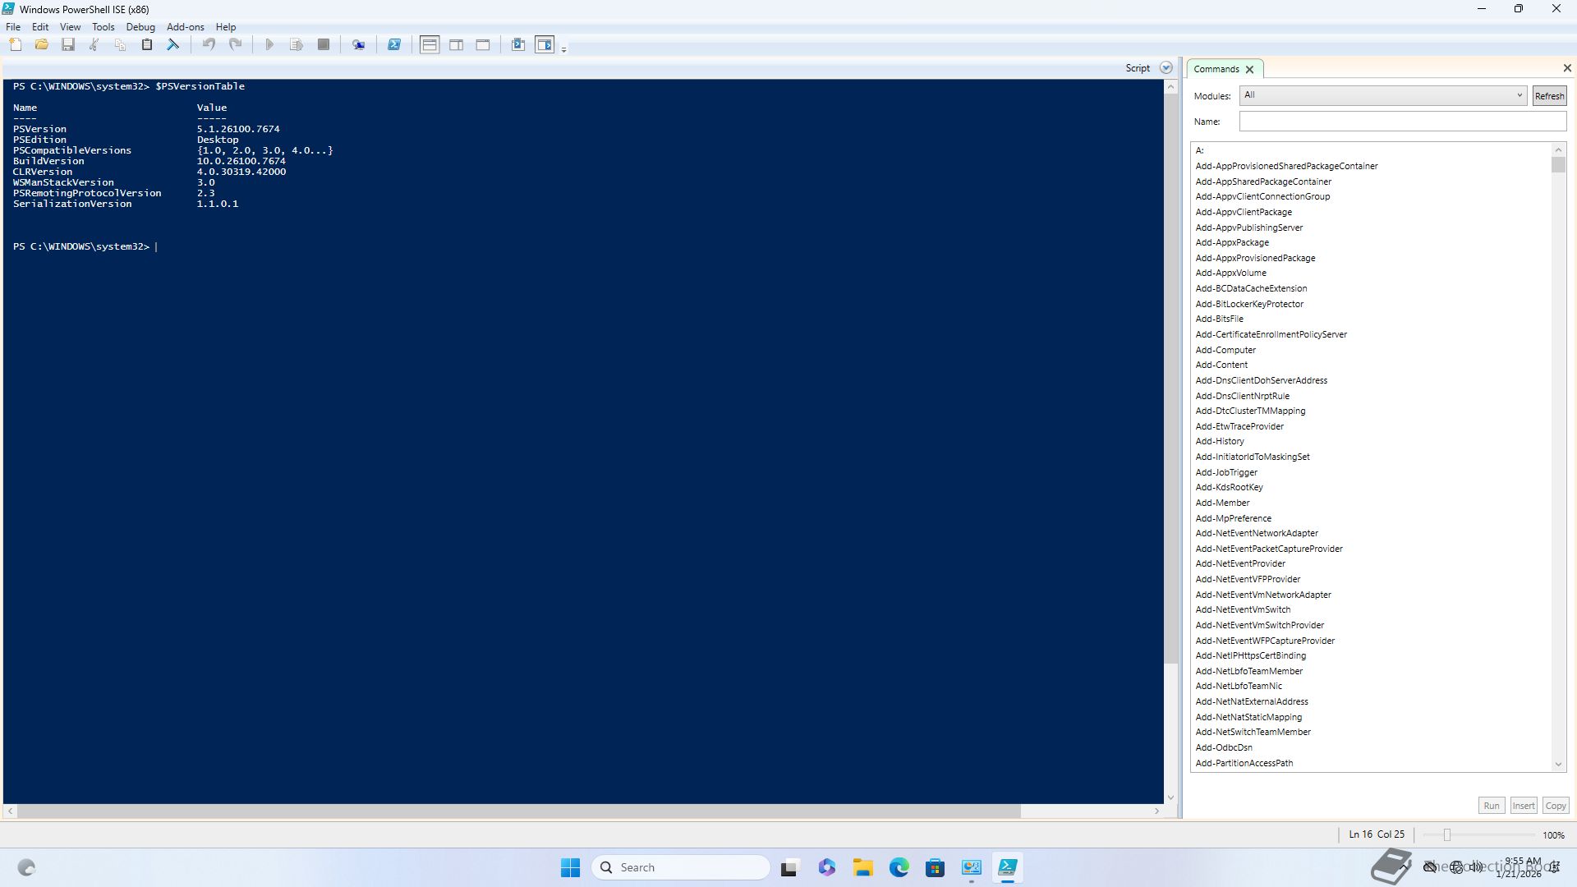Viewport: 1577px width, 887px height.
Task: Open the New Remote PowerShell Tab icon
Action: tap(359, 45)
